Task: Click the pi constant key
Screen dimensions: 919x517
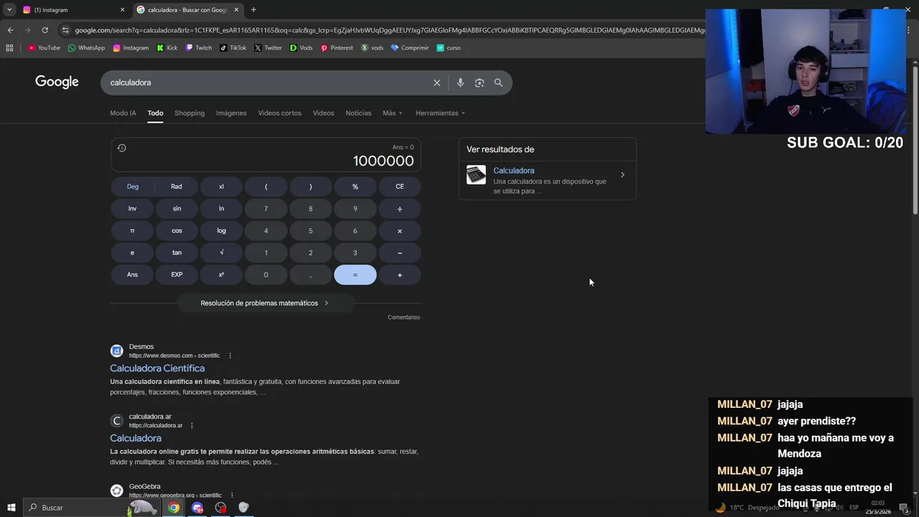Action: point(133,231)
